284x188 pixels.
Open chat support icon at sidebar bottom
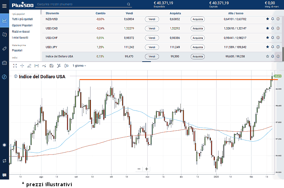coord(4,175)
